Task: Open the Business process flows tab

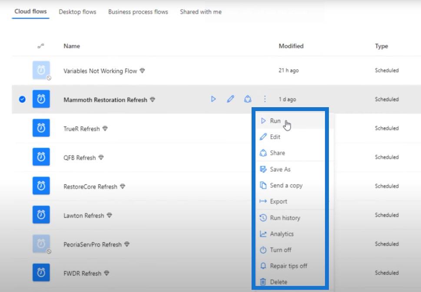Action: click(138, 12)
